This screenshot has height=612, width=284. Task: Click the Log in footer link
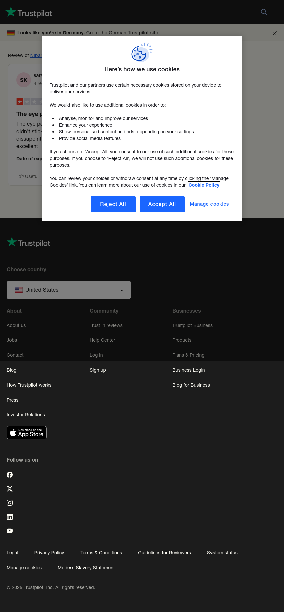pyautogui.click(x=96, y=355)
